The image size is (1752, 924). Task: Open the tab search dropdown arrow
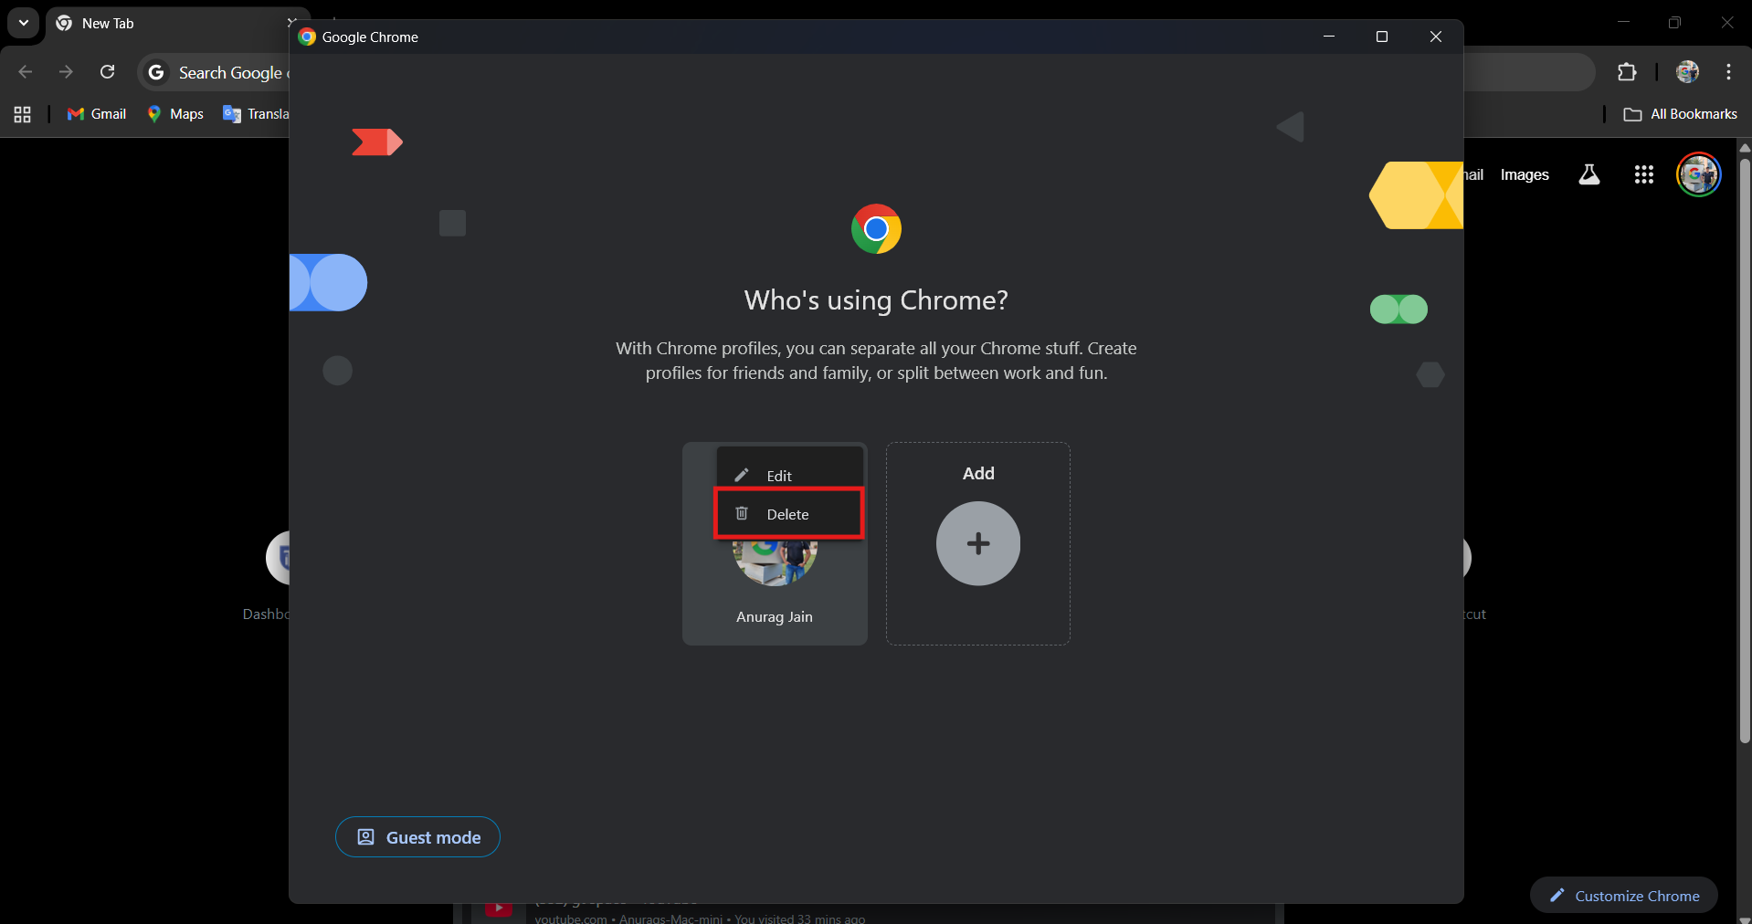(x=23, y=23)
